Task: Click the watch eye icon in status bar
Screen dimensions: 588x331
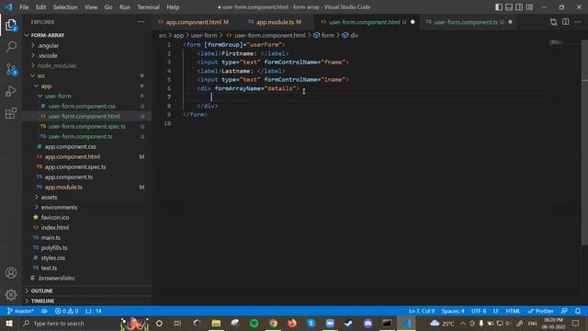Action: (44, 311)
